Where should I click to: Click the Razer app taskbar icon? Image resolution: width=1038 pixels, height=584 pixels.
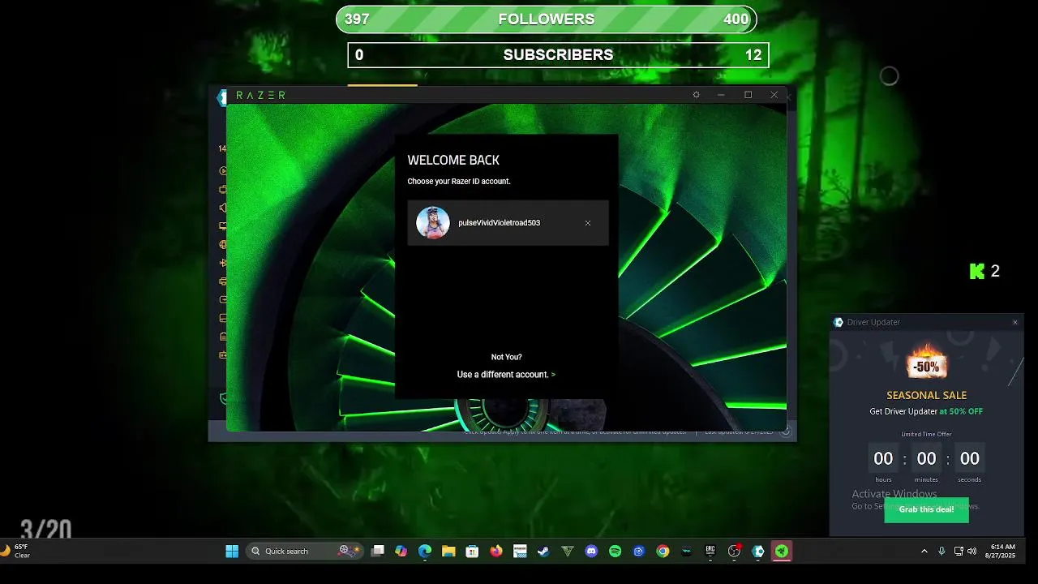pos(782,552)
